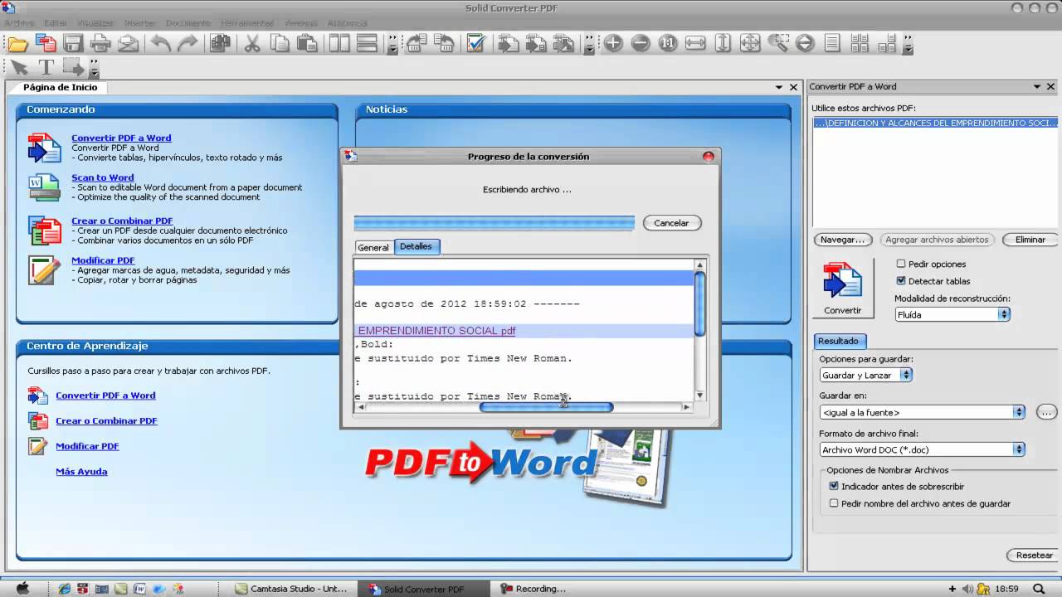
Task: Open the Guardar en igual a la fuente dropdown
Action: (922, 412)
